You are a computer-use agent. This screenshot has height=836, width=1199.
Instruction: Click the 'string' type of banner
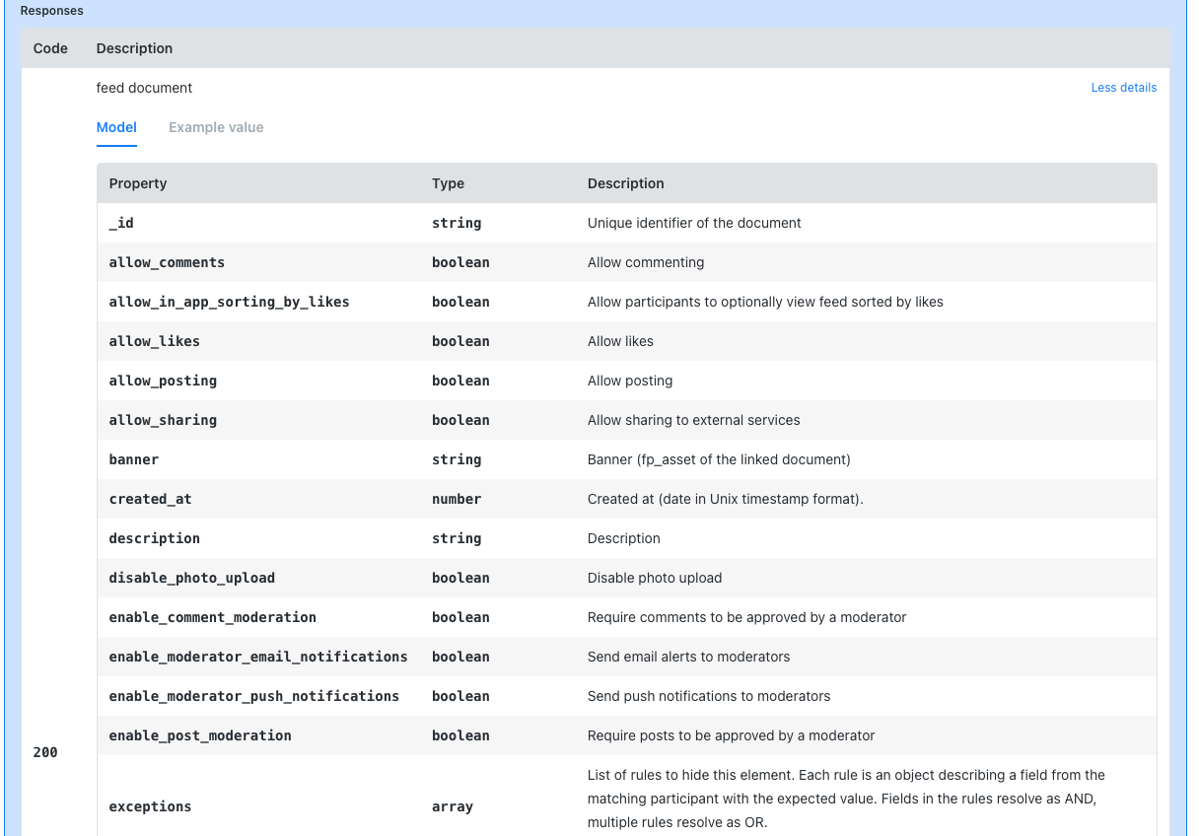tap(457, 459)
